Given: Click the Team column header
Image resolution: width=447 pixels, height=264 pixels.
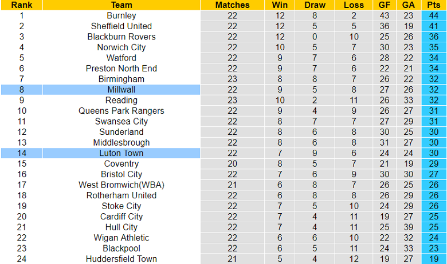Looking at the screenshot, I should coord(121,5).
